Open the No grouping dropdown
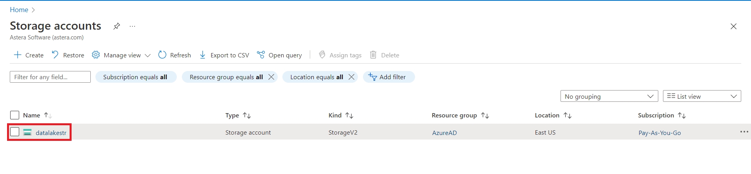This screenshot has height=174, width=751. (609, 96)
